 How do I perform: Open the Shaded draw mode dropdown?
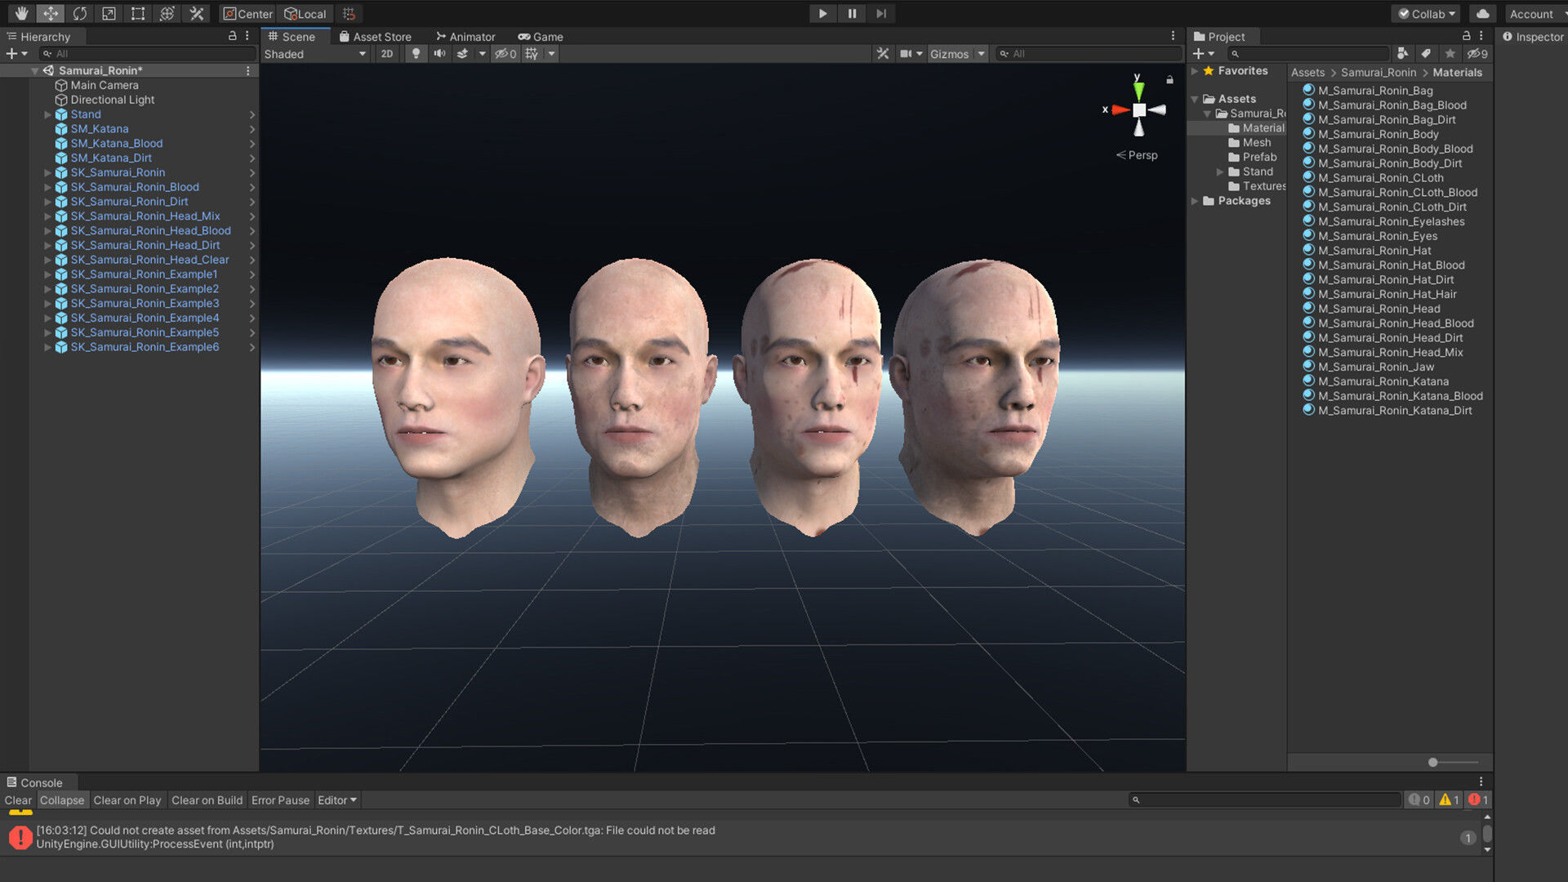(314, 54)
